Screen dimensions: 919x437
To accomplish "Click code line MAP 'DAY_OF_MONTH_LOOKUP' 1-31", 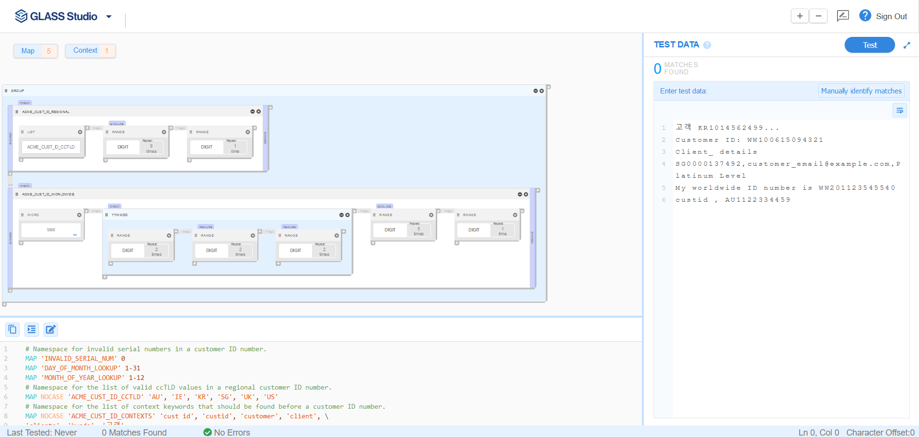I will tap(83, 368).
